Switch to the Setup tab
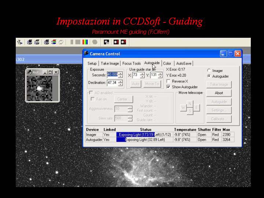Screen dimensions: 264x198 [92, 63]
